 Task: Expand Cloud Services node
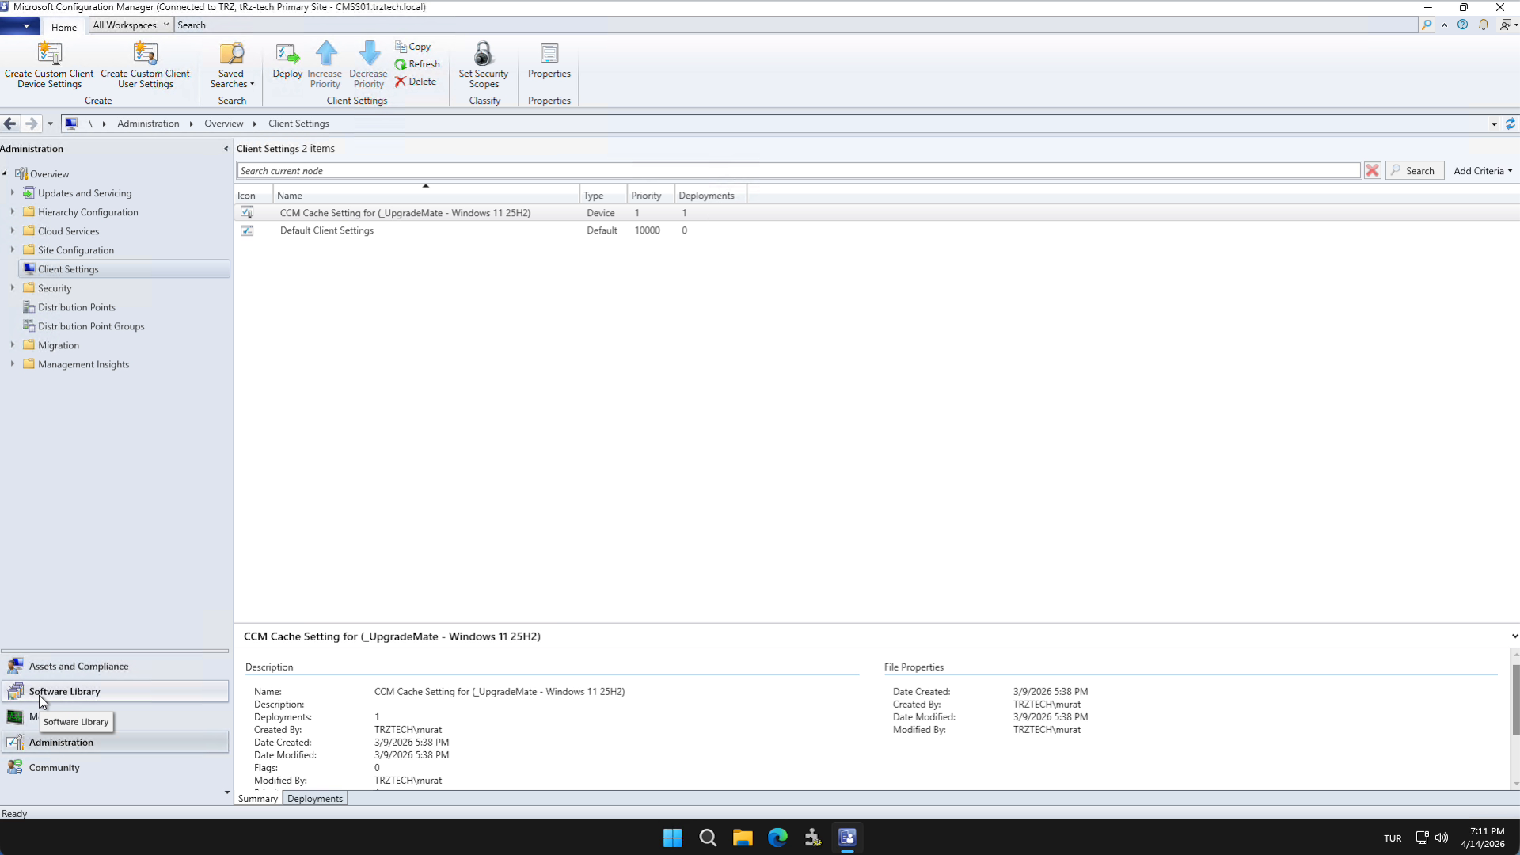[x=13, y=230]
